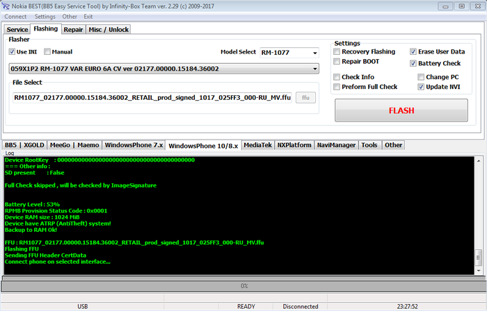Close the Nokia BEST window
The image size is (487, 311).
[x=478, y=6]
